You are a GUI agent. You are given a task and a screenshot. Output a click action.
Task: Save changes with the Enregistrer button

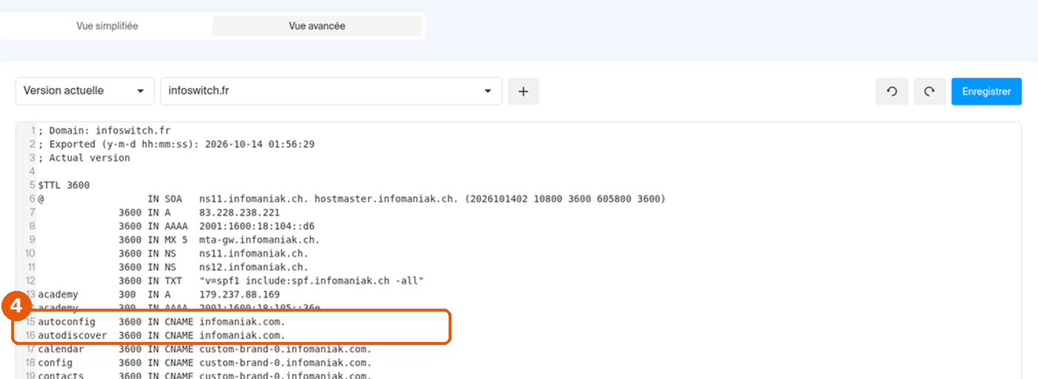coord(986,92)
